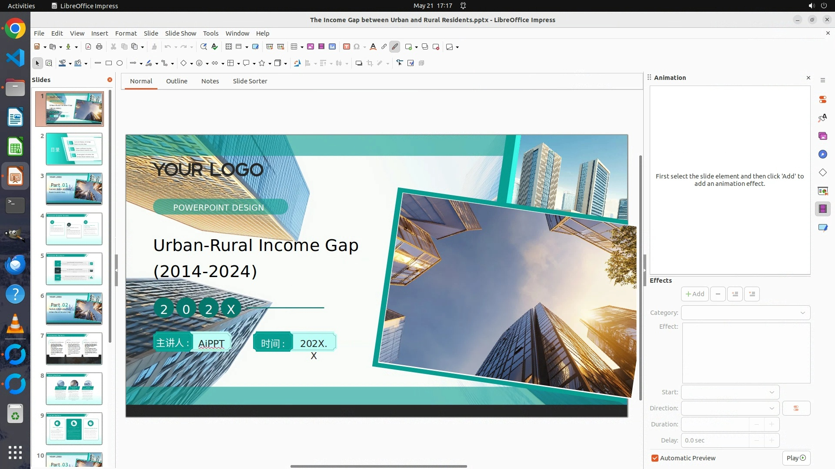Open the Direction dropdown
The height and width of the screenshot is (469, 835).
point(730,408)
